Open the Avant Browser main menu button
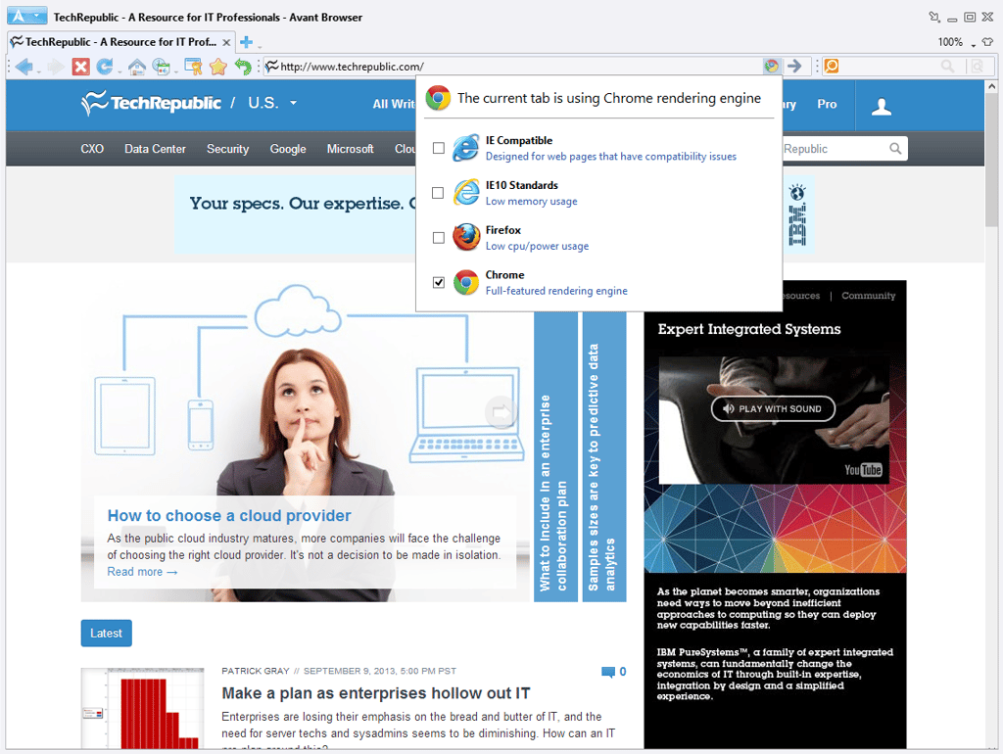Image resolution: width=1003 pixels, height=754 pixels. [26, 16]
